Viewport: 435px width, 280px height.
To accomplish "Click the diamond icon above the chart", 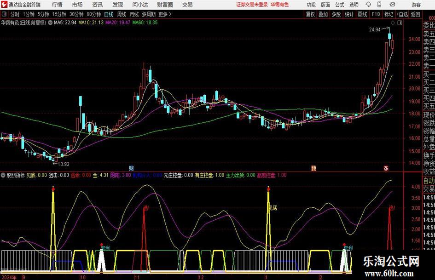I will [393, 23].
